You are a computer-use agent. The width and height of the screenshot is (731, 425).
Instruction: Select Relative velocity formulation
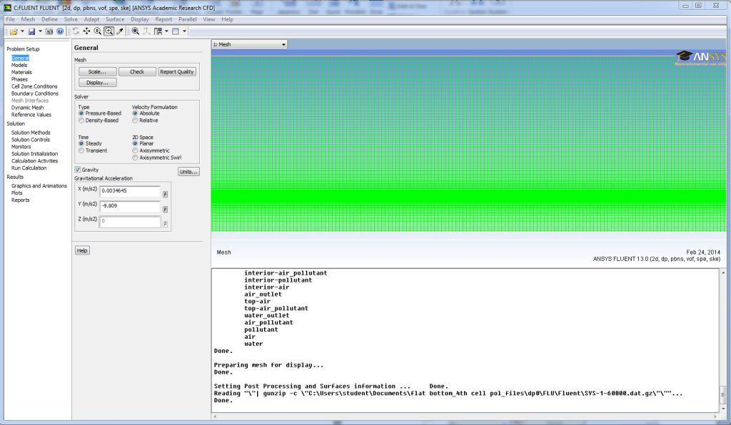point(135,121)
